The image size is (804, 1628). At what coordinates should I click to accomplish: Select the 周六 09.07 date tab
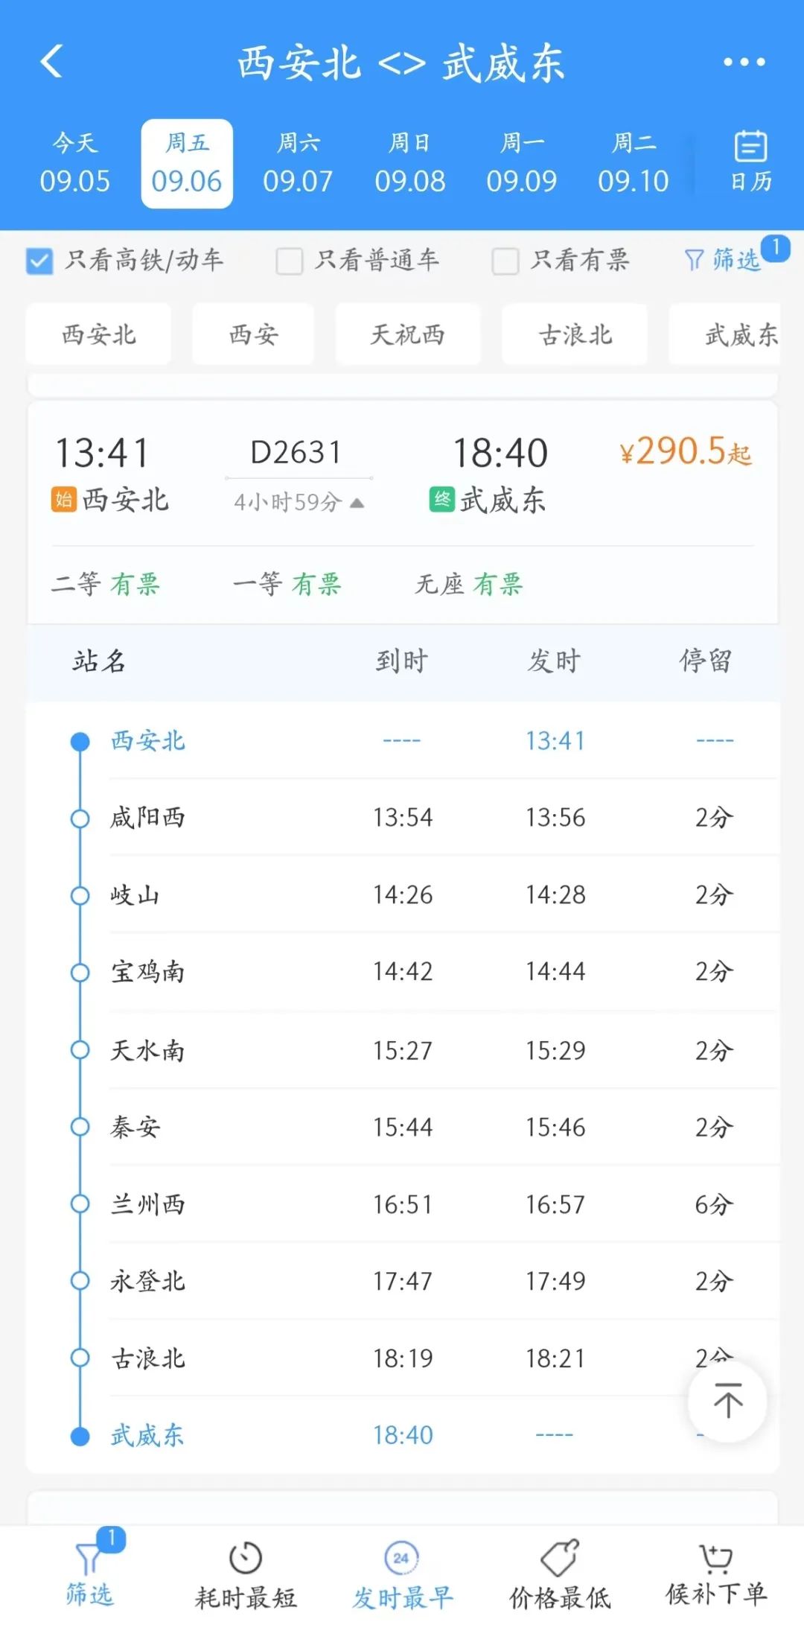click(298, 163)
